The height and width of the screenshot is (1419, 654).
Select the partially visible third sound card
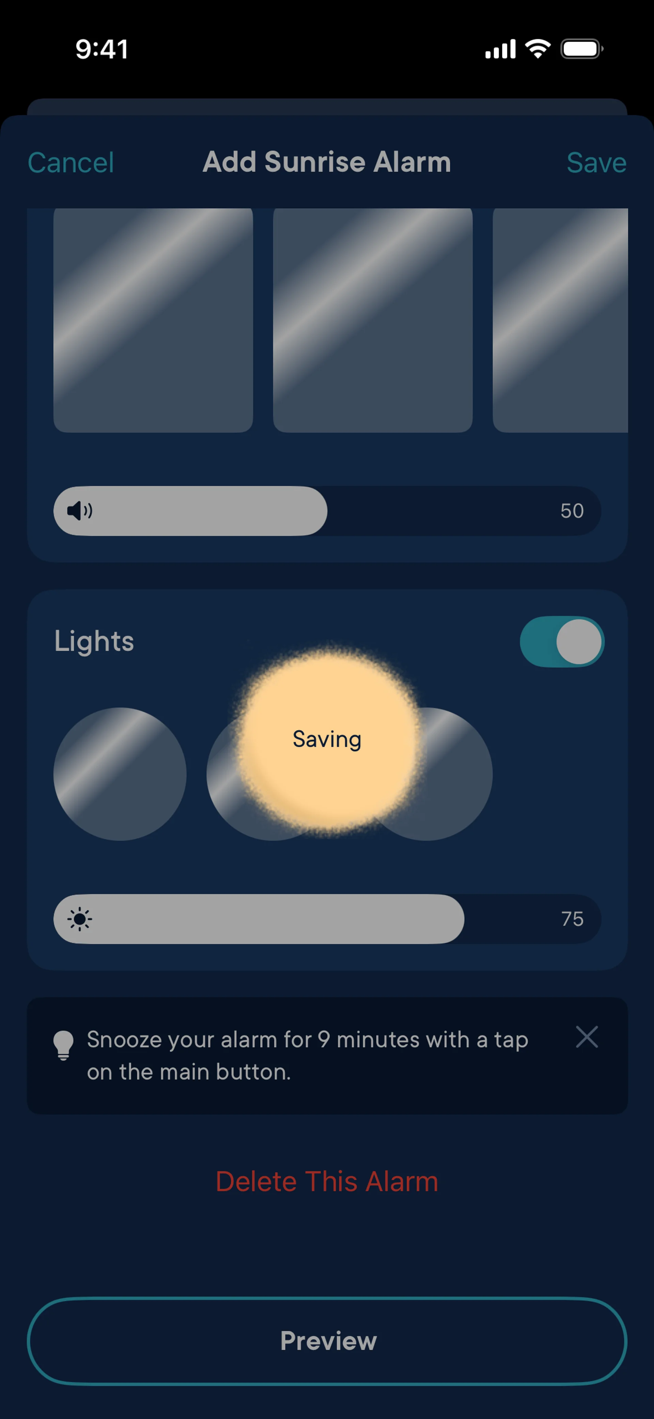pos(560,319)
